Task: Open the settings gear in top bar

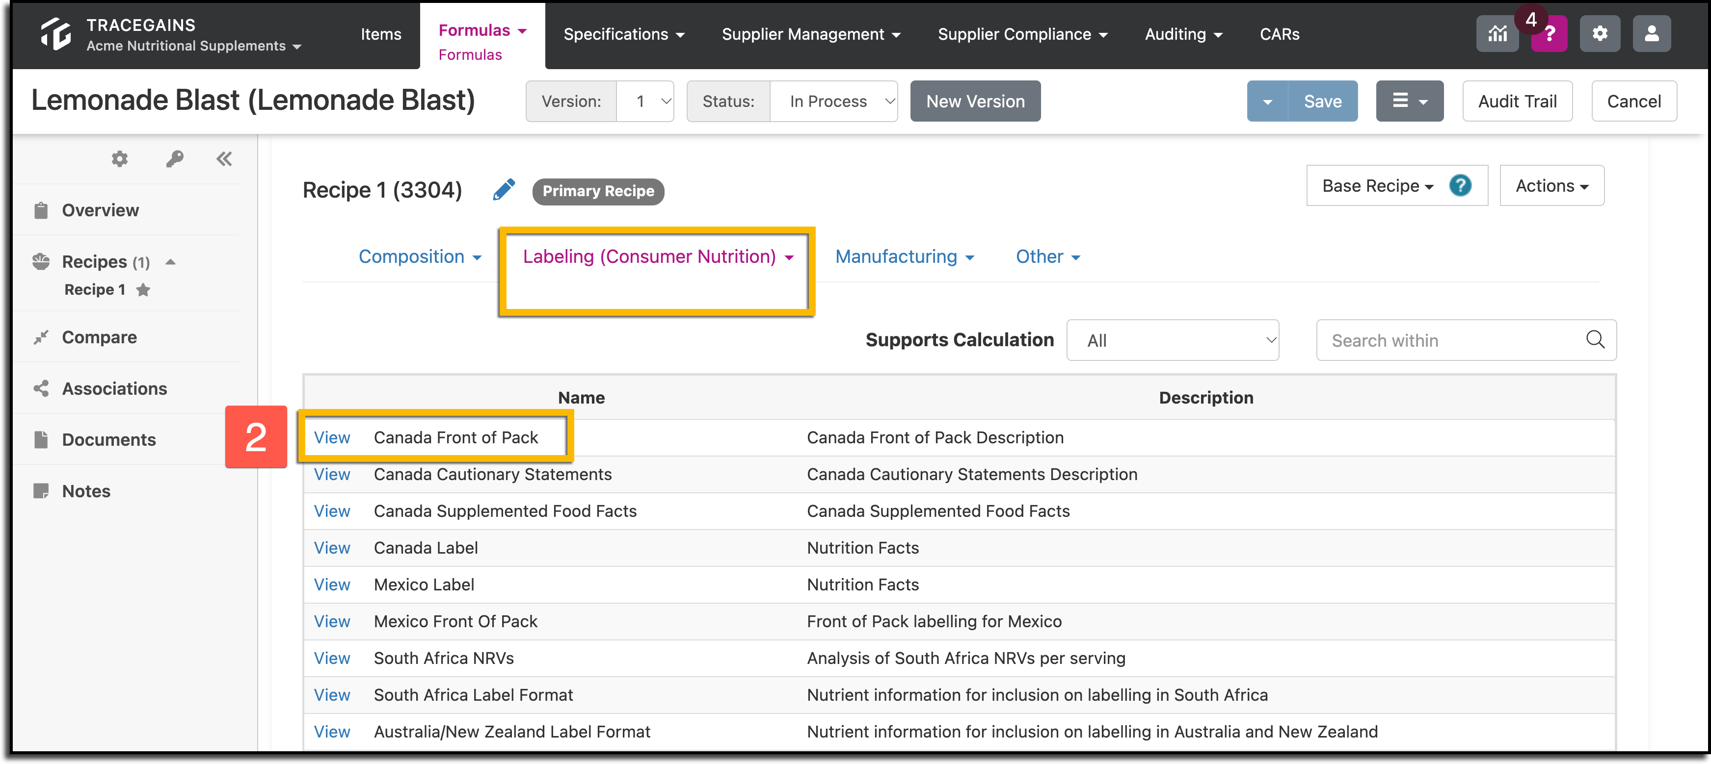Action: coord(1600,34)
